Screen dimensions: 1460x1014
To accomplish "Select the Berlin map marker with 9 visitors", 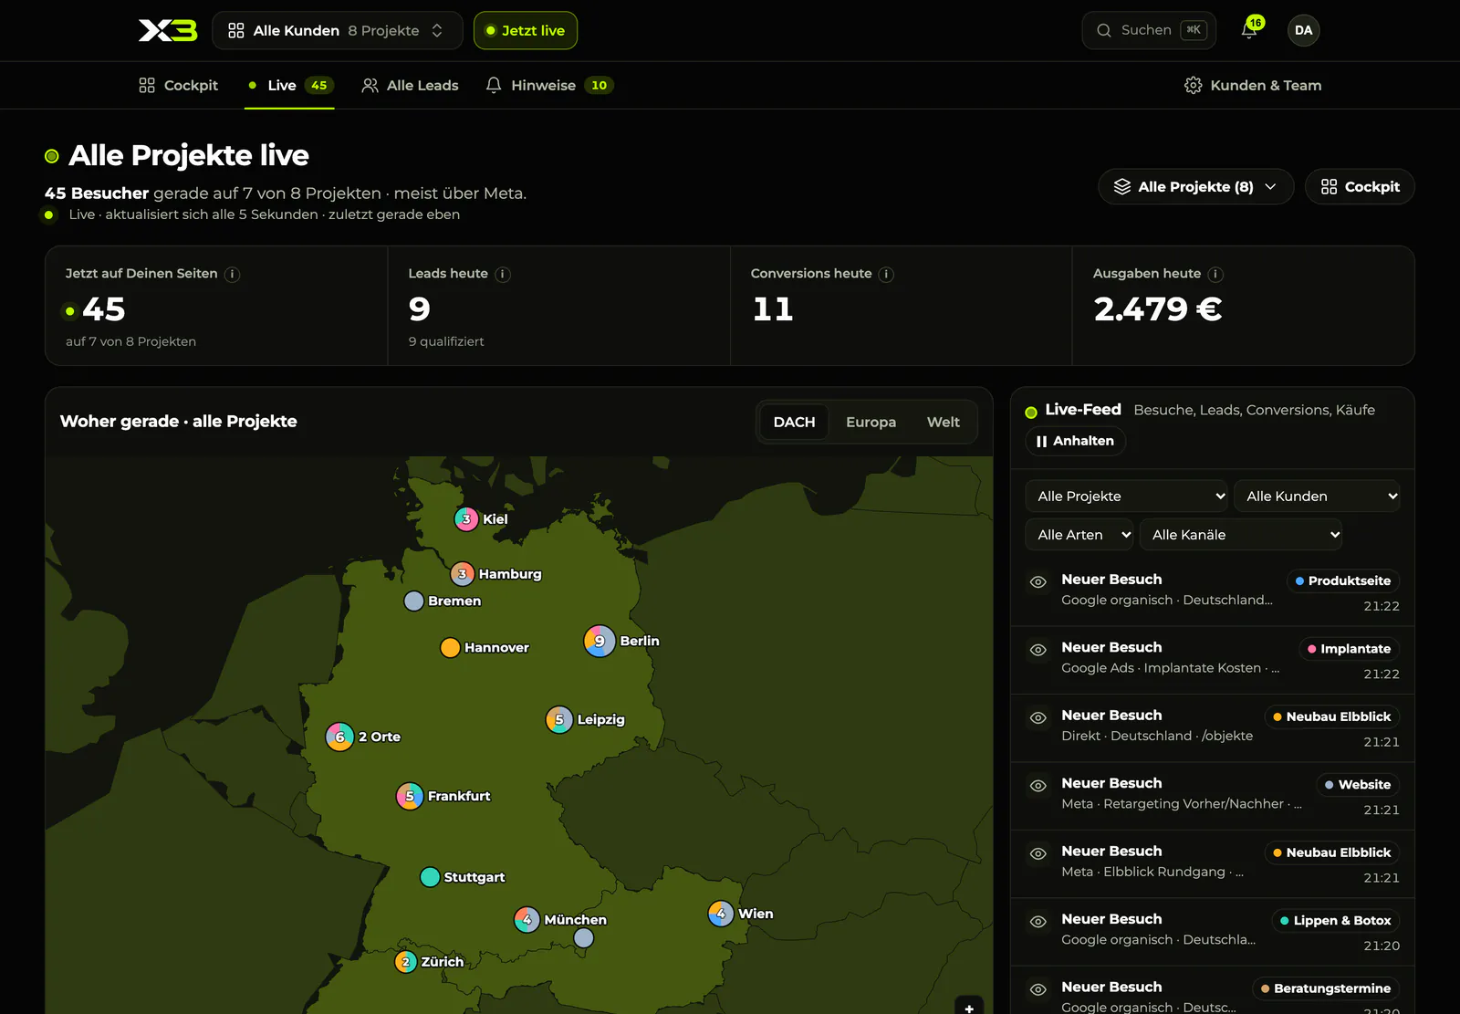I will tap(600, 641).
